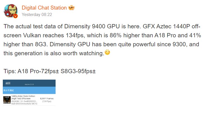Screen dimensions: 208x134
Task: Click the smiley emoji ending the post
Action: coord(107,52)
